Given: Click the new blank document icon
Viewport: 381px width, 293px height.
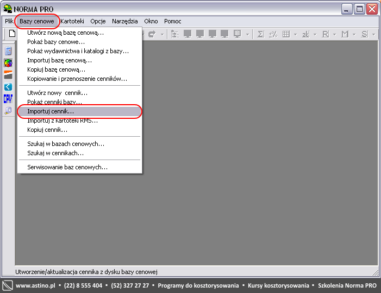Looking at the screenshot, I should pyautogui.click(x=12, y=34).
